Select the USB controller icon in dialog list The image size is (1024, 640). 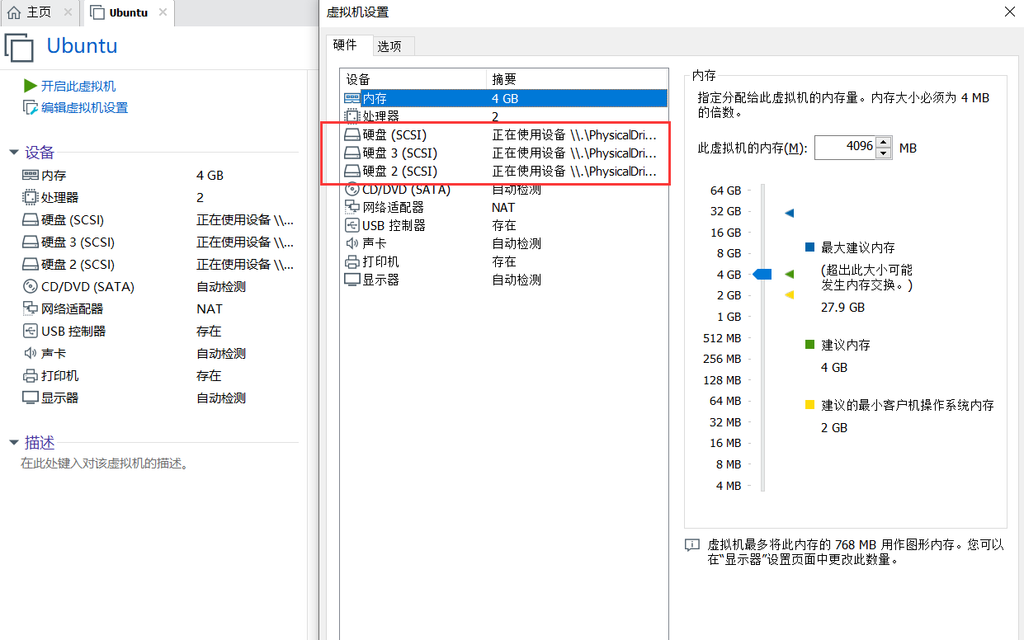pyautogui.click(x=352, y=226)
